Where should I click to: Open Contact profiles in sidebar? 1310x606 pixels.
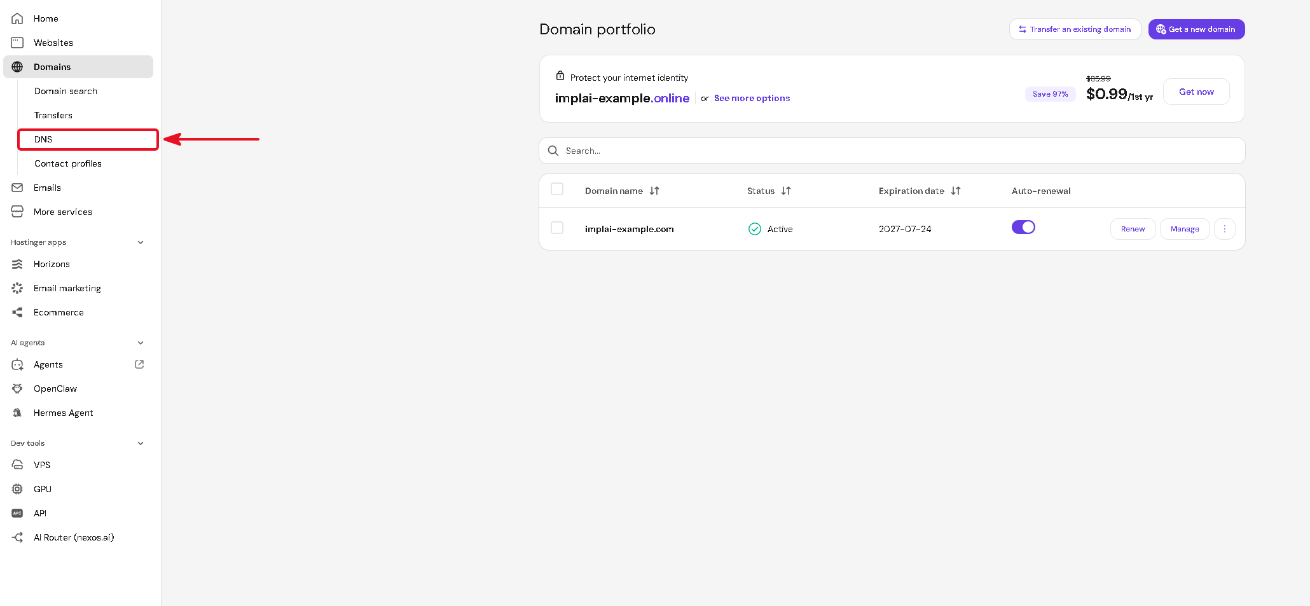click(x=68, y=163)
